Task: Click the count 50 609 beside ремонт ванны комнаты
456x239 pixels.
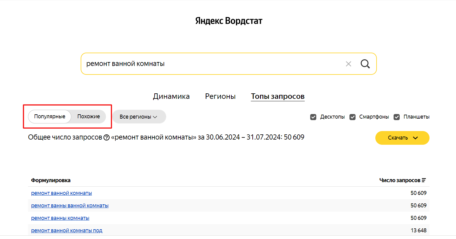Action: click(x=419, y=218)
